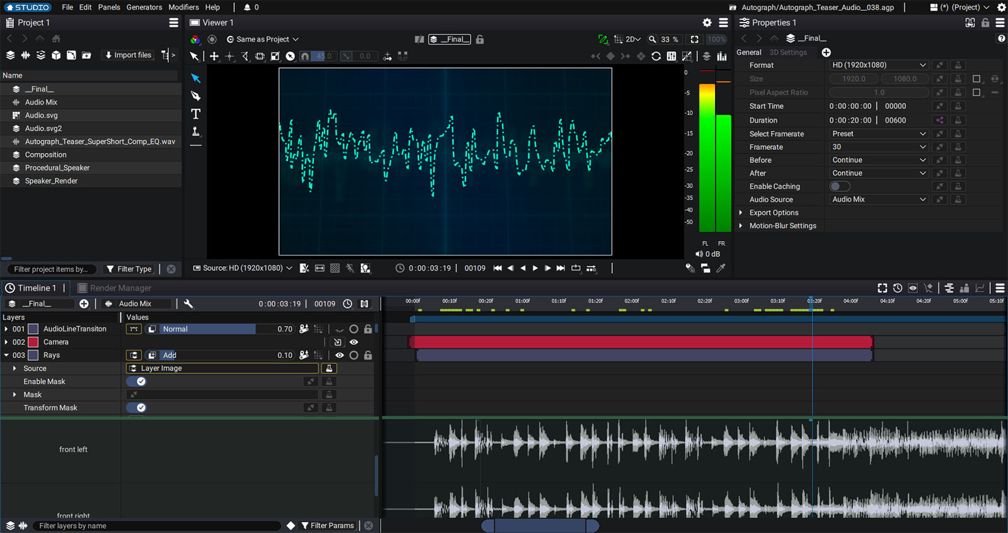Click the Import files button
Viewport: 1008px width, 533px height.
tap(129, 55)
